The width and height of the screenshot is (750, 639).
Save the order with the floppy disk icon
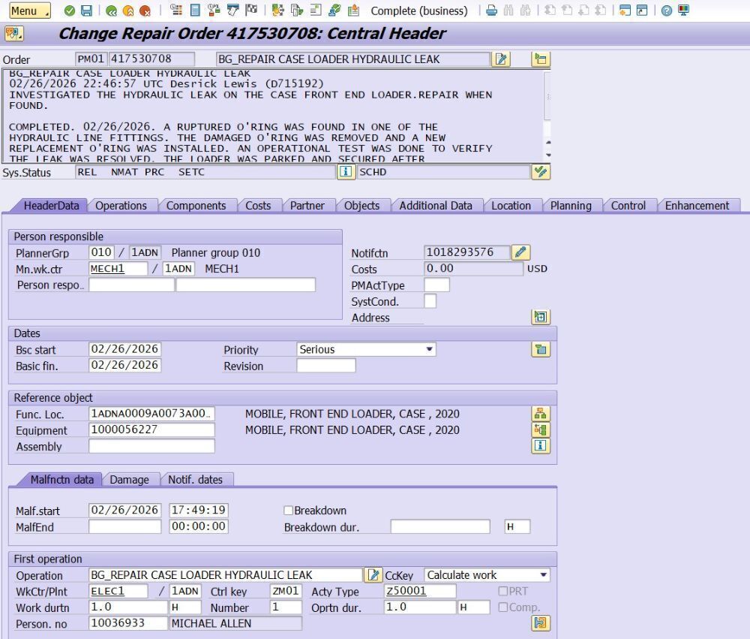(86, 11)
